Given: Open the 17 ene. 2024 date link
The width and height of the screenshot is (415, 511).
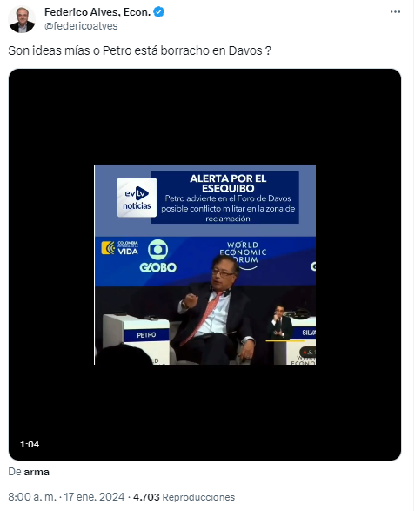Looking at the screenshot, I should (x=94, y=497).
